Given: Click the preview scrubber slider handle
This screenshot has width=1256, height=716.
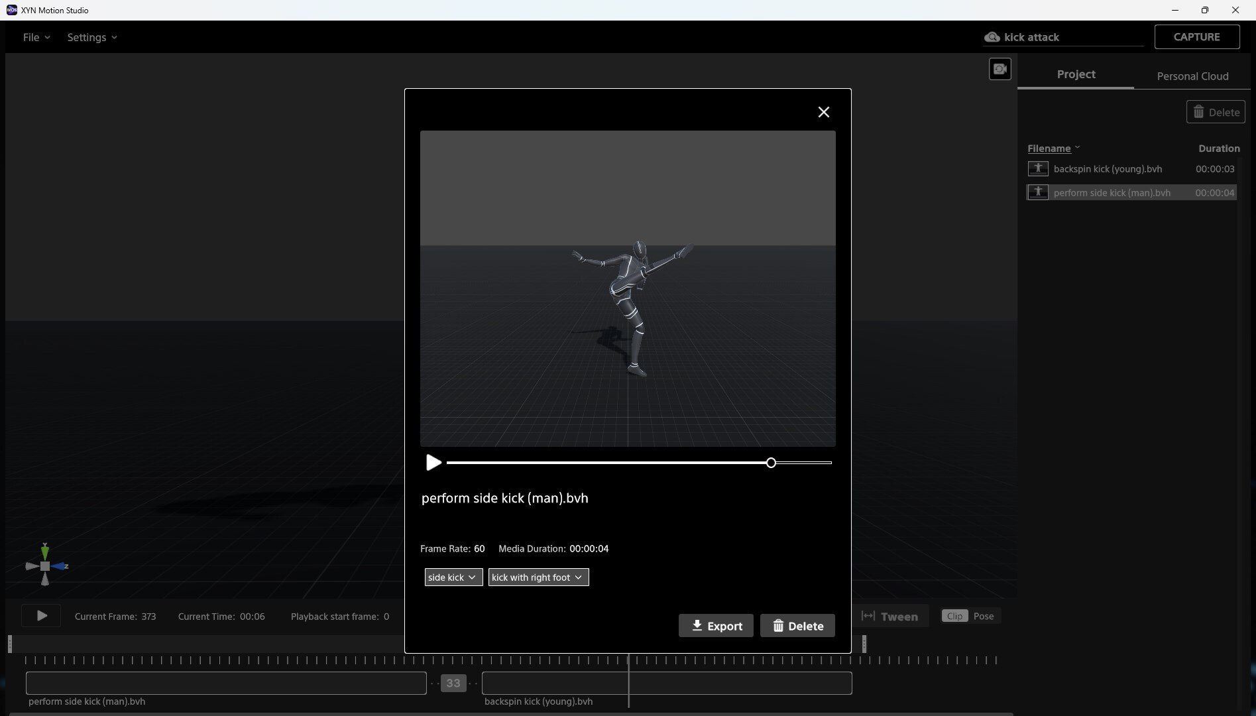Looking at the screenshot, I should 770,463.
